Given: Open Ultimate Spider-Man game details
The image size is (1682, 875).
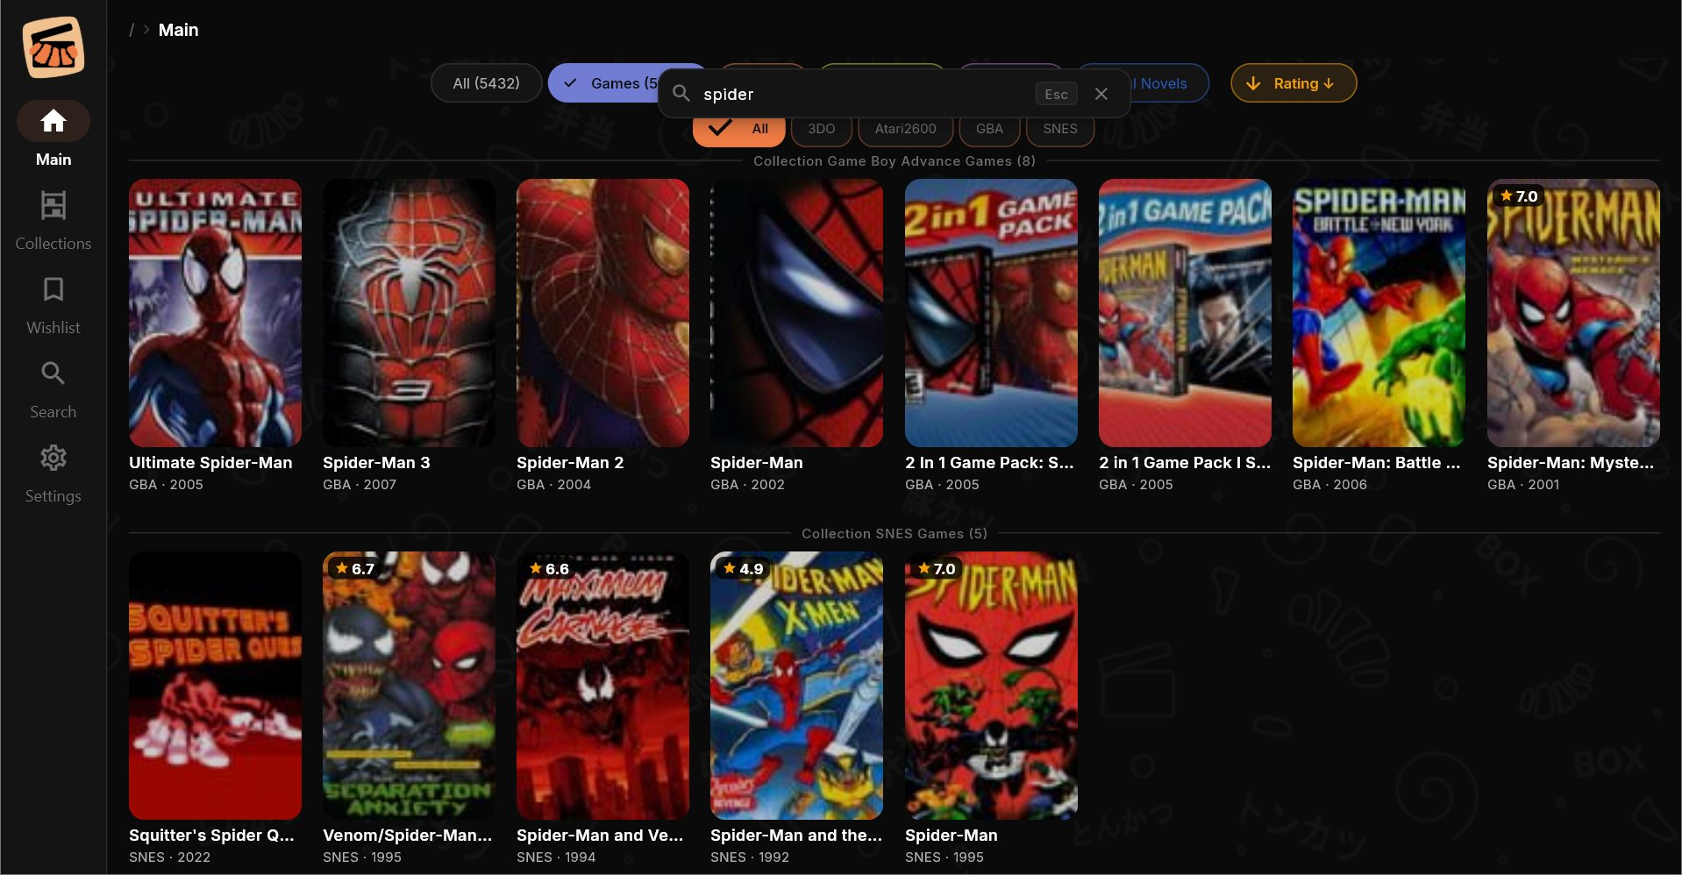Looking at the screenshot, I should tap(214, 313).
